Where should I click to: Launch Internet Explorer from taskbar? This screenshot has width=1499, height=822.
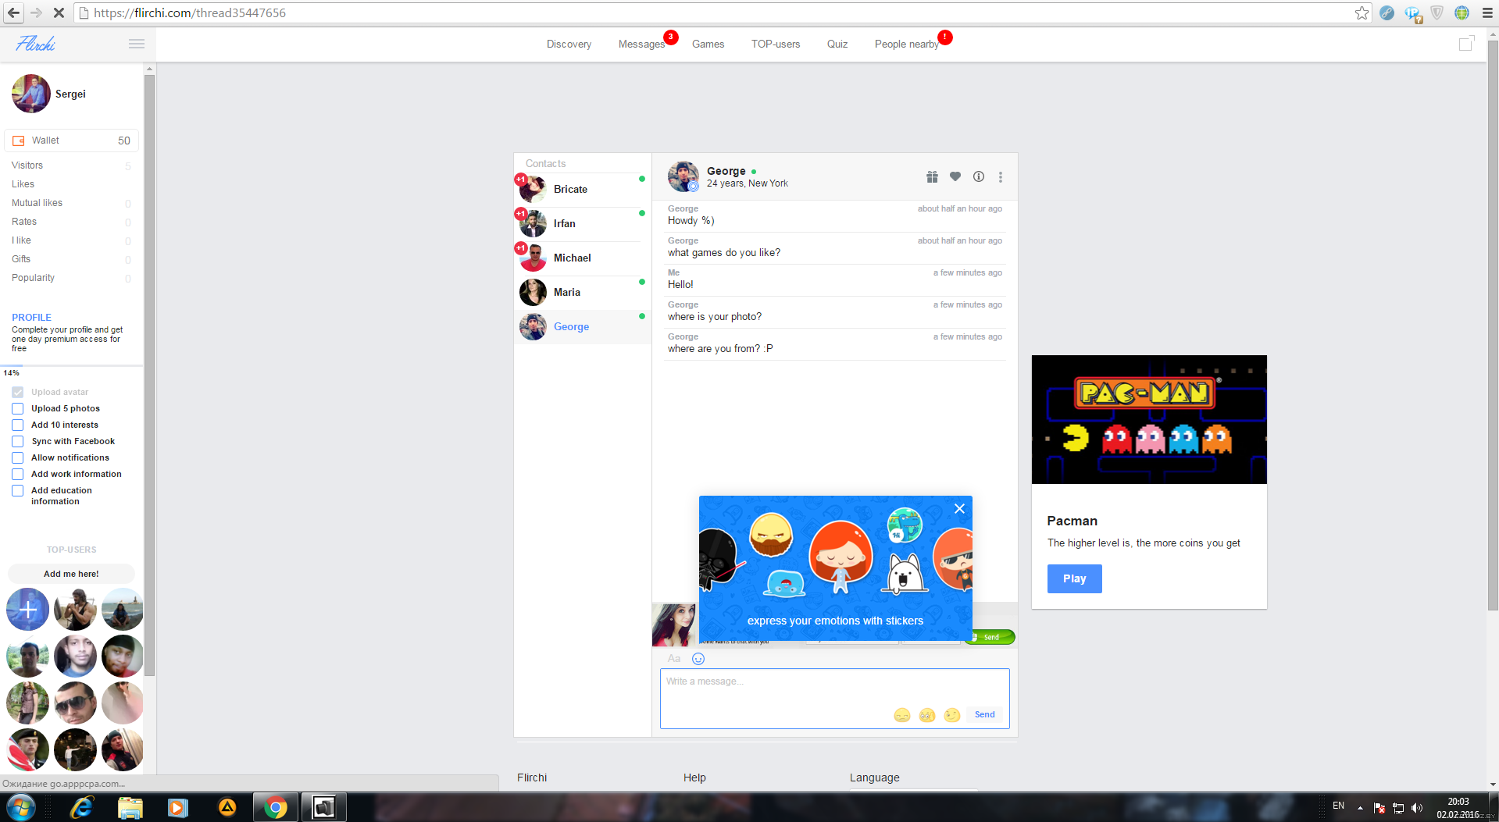tap(81, 807)
